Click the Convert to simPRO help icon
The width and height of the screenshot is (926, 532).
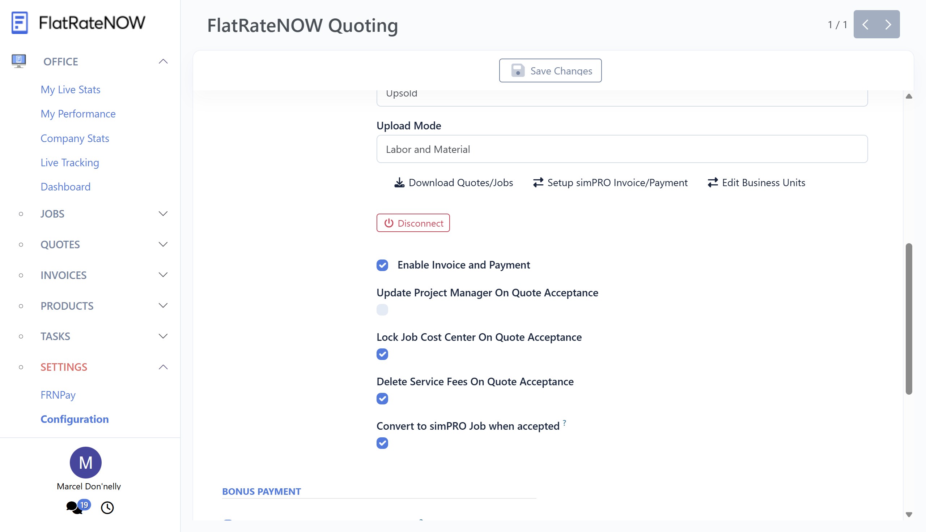564,422
